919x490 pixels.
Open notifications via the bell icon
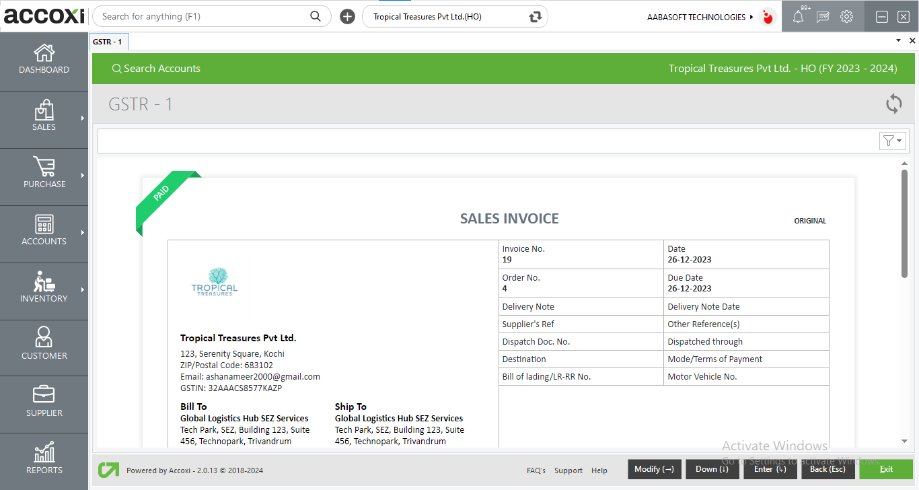798,16
